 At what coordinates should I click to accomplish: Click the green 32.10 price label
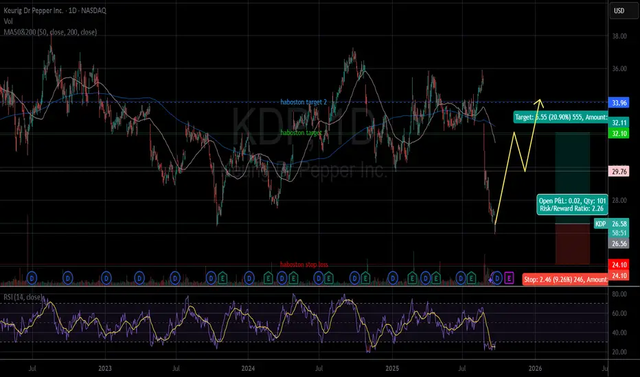[619, 133]
